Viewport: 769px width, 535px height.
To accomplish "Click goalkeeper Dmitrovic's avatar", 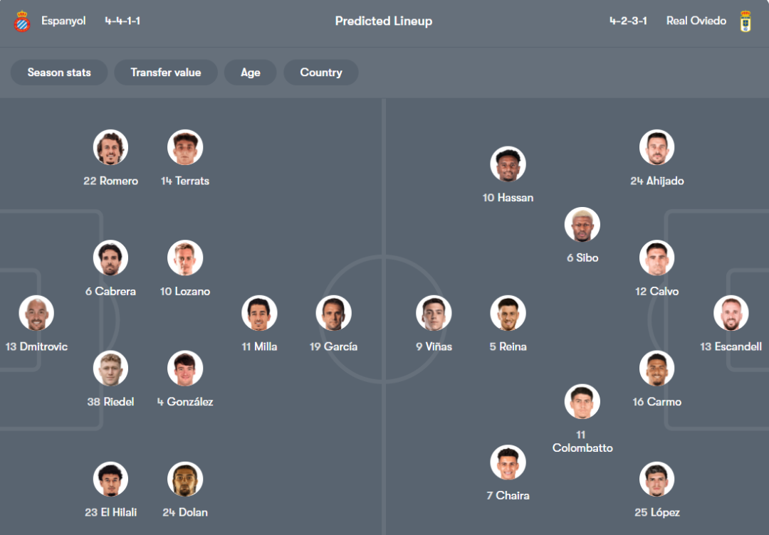I will pos(36,314).
